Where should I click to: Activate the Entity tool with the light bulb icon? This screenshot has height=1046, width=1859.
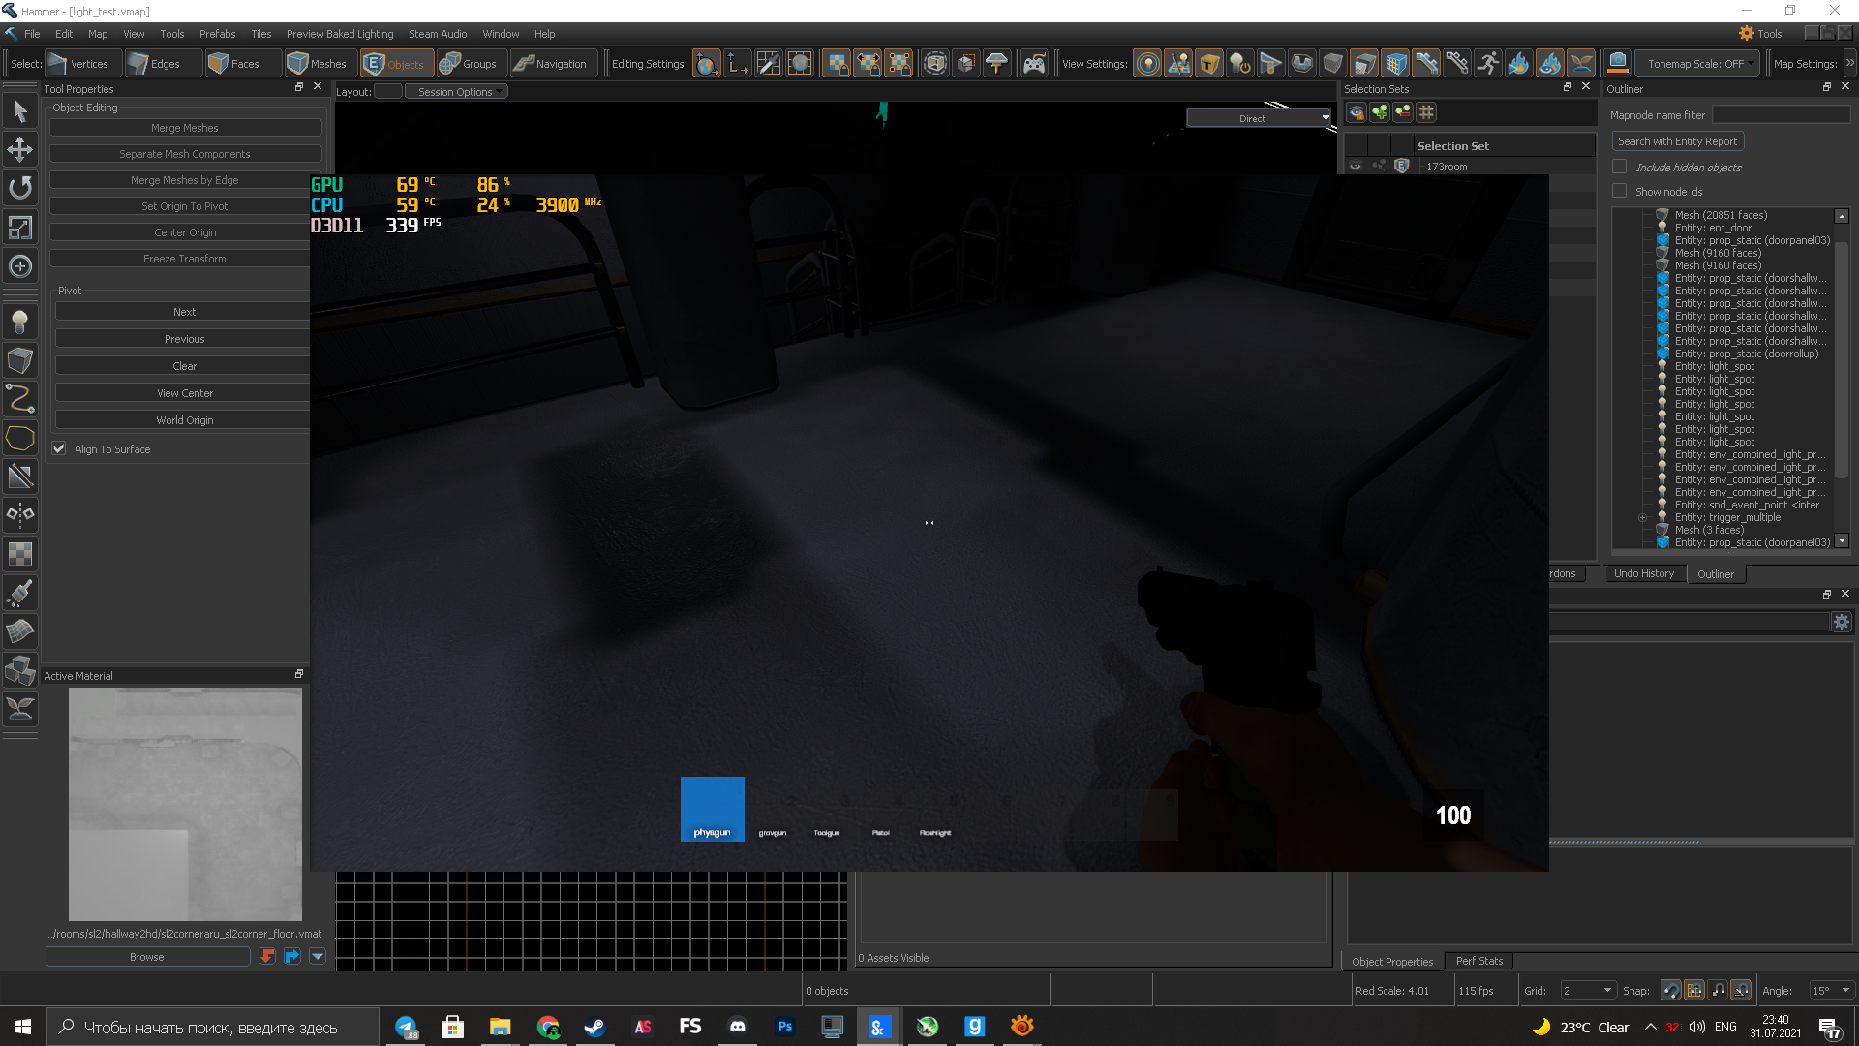(20, 321)
